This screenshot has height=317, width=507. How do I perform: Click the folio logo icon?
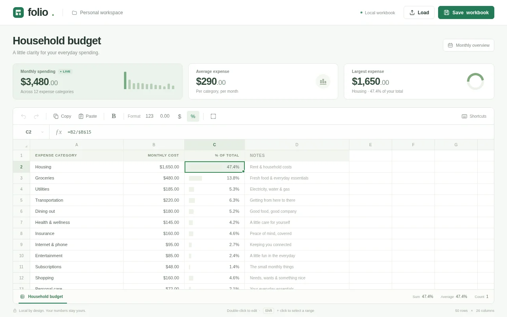click(x=18, y=12)
